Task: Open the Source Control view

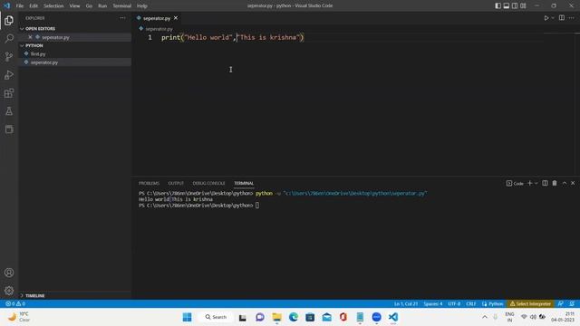Action: pyautogui.click(x=9, y=56)
